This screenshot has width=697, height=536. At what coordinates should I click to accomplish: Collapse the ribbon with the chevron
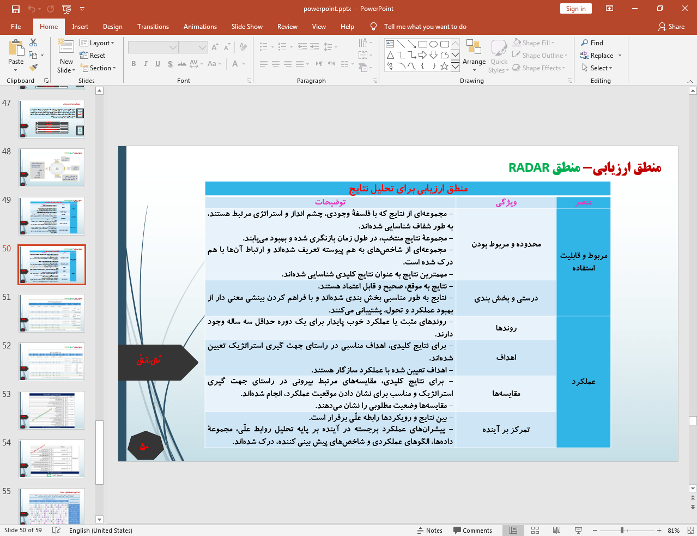coord(690,81)
